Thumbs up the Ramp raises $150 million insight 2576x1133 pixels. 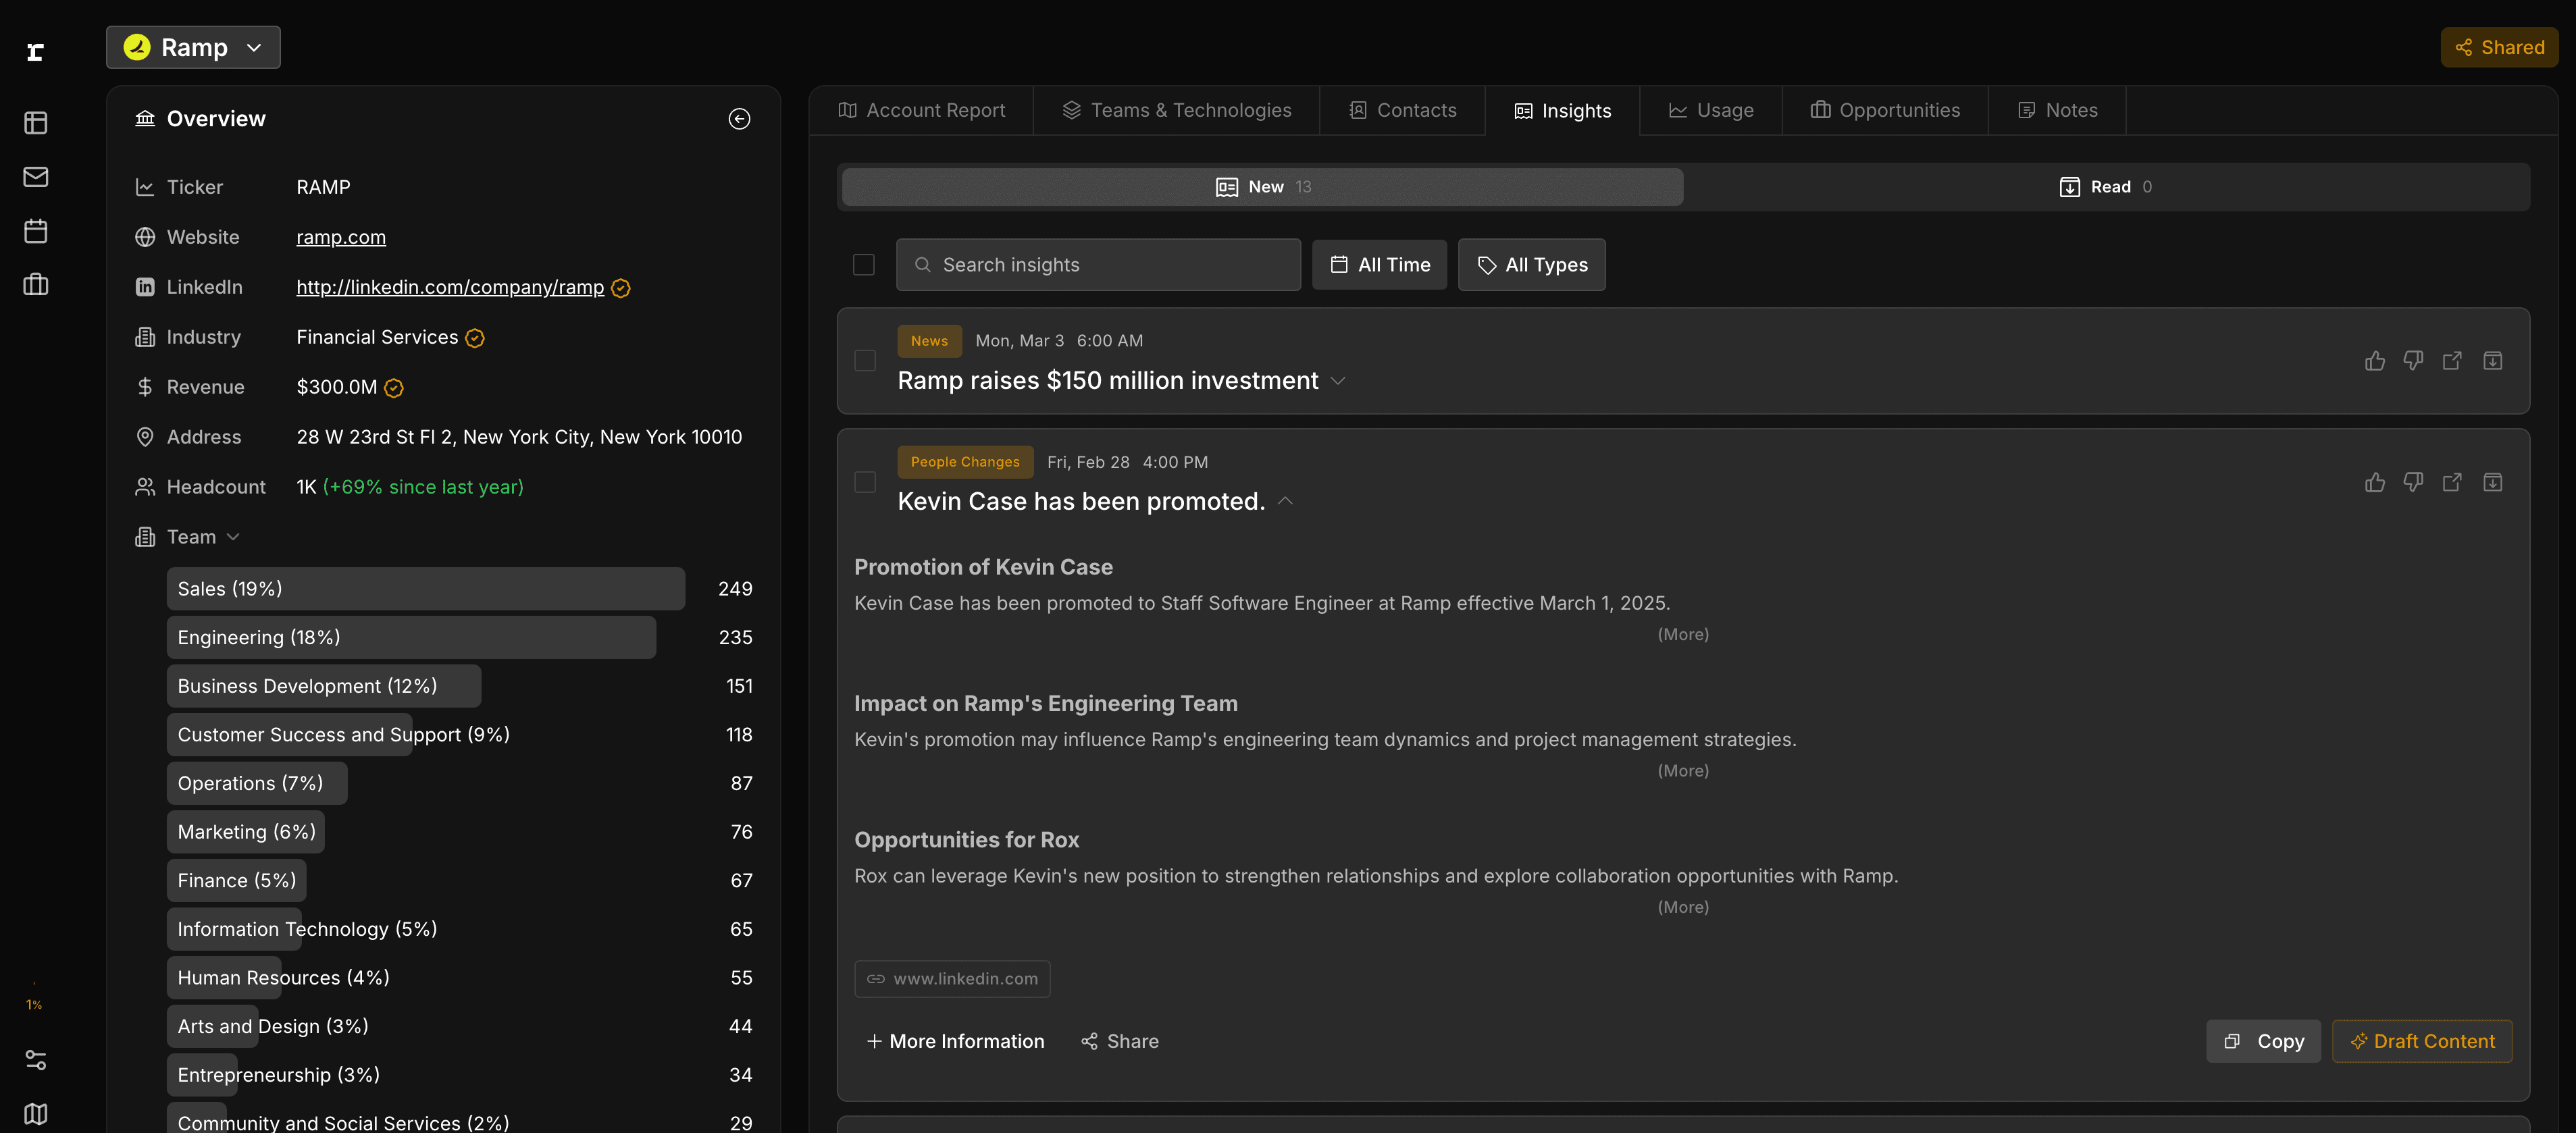click(2374, 361)
